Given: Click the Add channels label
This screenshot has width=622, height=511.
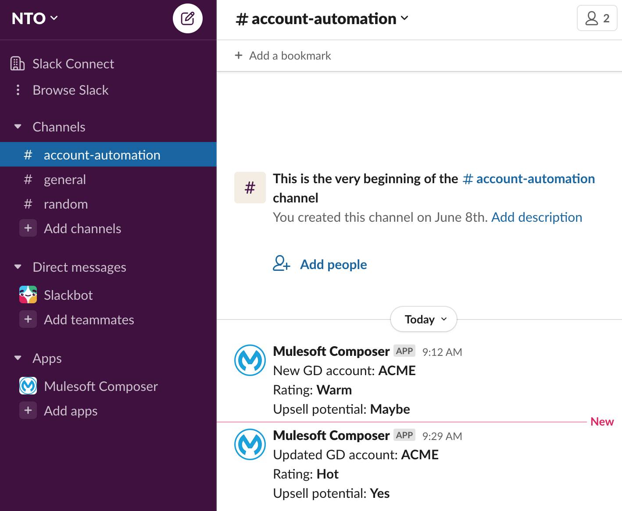Looking at the screenshot, I should [82, 228].
